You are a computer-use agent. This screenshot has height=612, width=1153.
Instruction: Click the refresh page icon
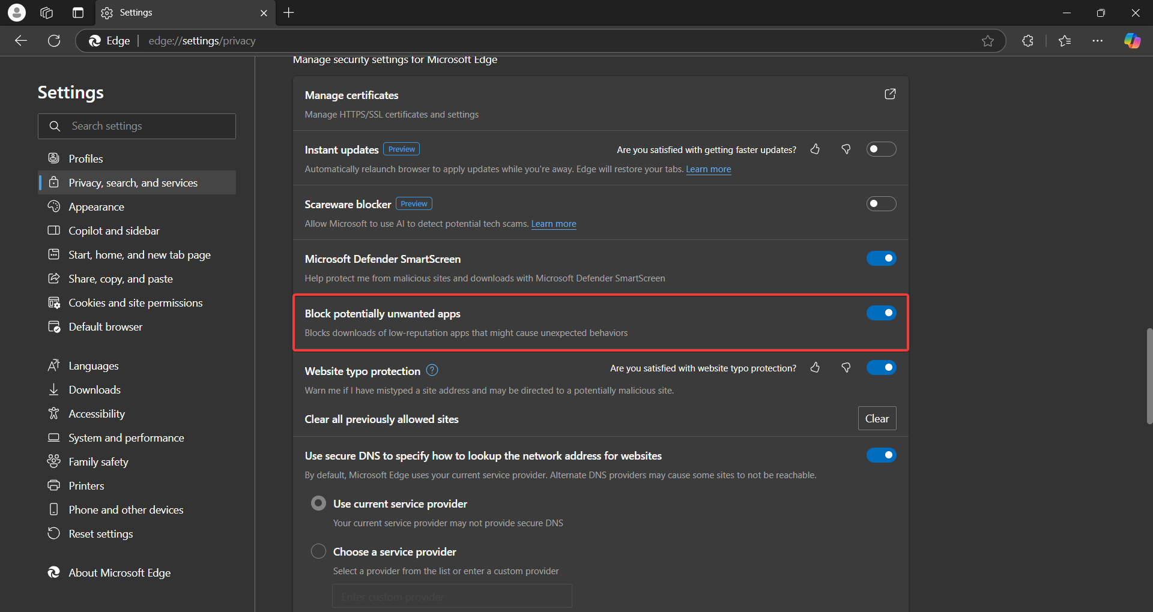[x=54, y=41]
